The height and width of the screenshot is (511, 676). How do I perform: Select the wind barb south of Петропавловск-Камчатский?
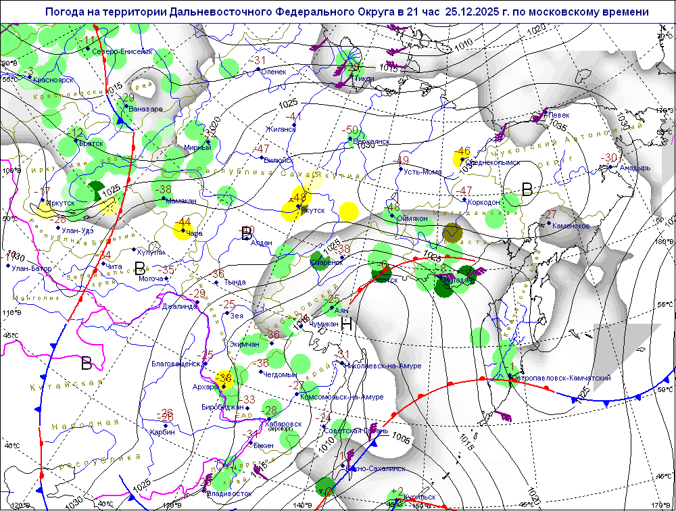click(503, 414)
